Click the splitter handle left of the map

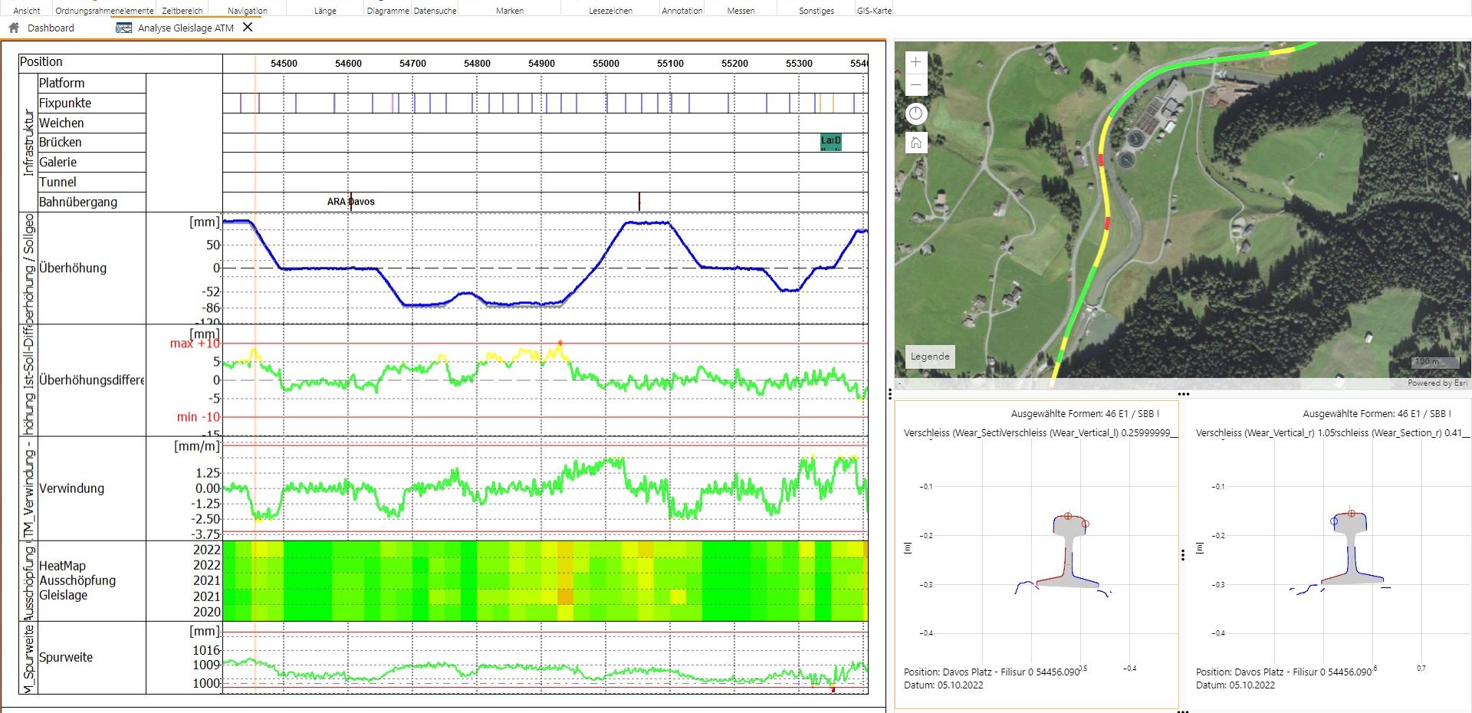tap(890, 394)
